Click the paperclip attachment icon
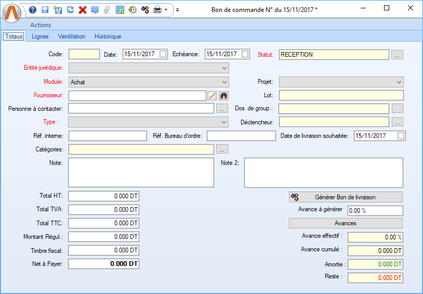Viewport: 423px width, 294px height. click(107, 9)
